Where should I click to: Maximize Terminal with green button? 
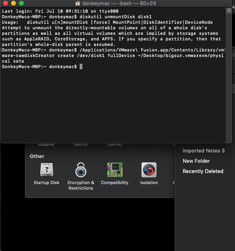click(21, 3)
